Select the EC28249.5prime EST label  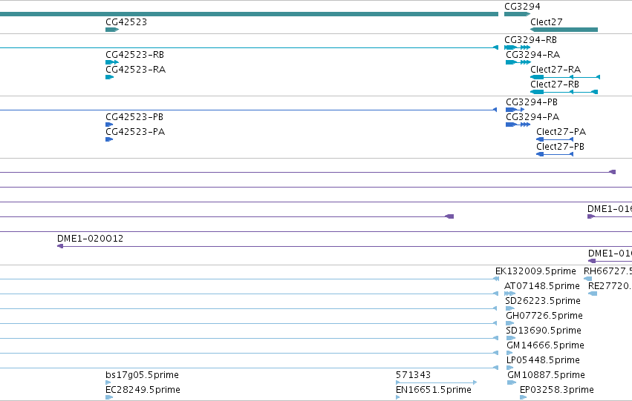(143, 390)
